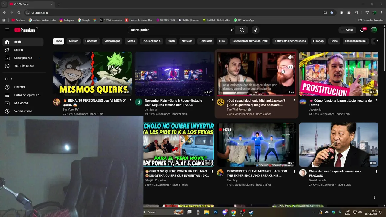The height and width of the screenshot is (217, 386).
Task: Open the YouTube account avatar menu
Action: point(374,30)
